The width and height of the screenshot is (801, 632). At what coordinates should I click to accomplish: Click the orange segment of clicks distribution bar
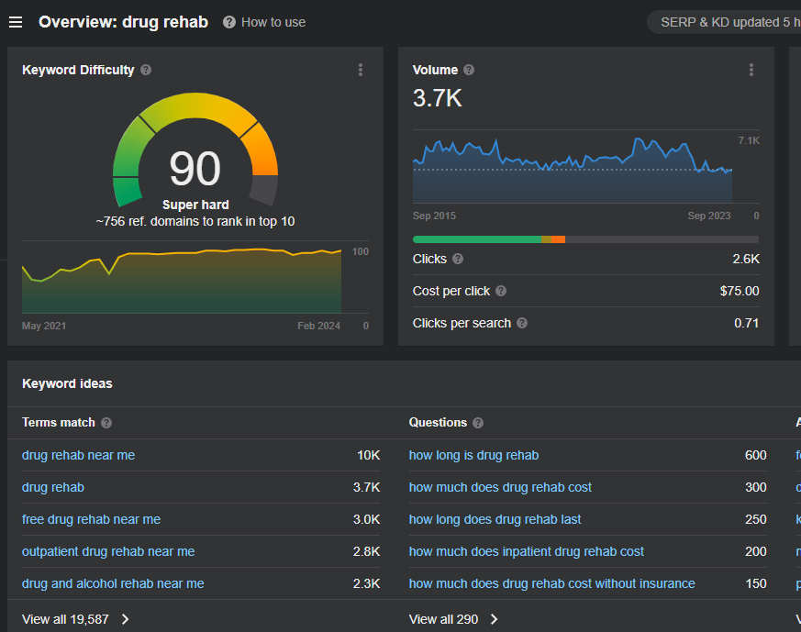[x=559, y=239]
